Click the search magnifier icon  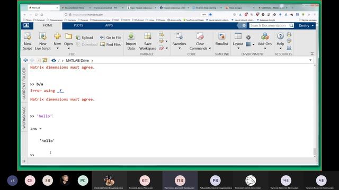click(x=291, y=25)
